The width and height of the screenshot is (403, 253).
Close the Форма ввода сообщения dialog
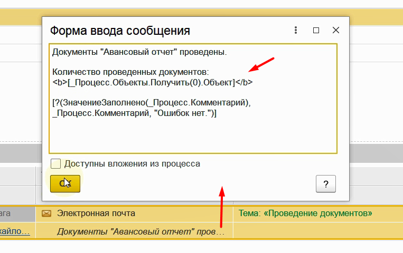336,30
